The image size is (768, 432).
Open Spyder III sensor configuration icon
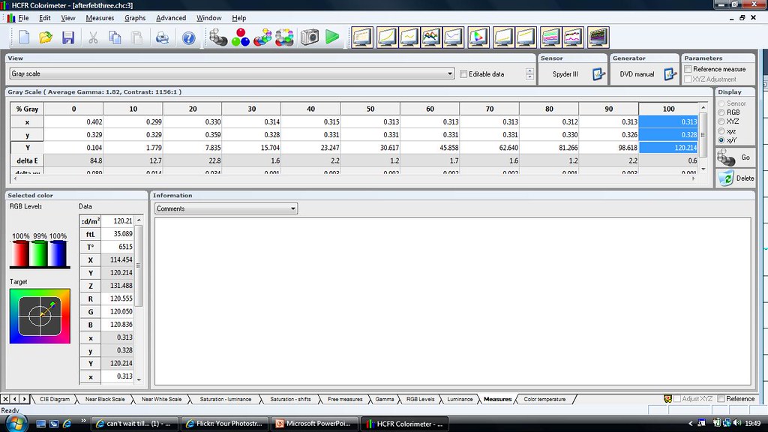[598, 74]
